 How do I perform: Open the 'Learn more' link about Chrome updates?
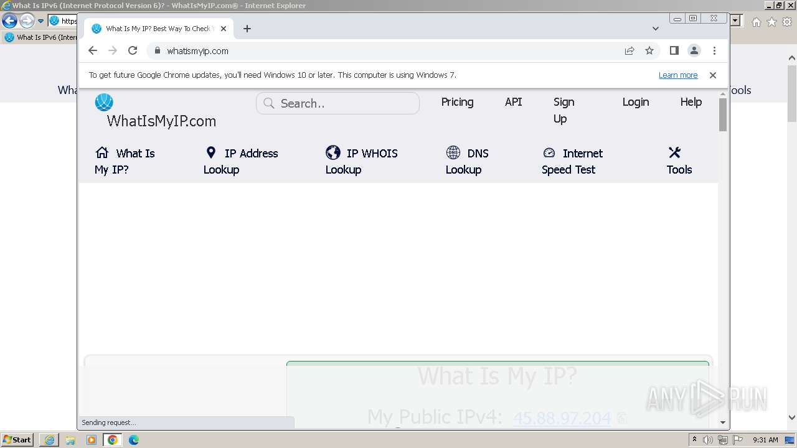[x=678, y=75]
